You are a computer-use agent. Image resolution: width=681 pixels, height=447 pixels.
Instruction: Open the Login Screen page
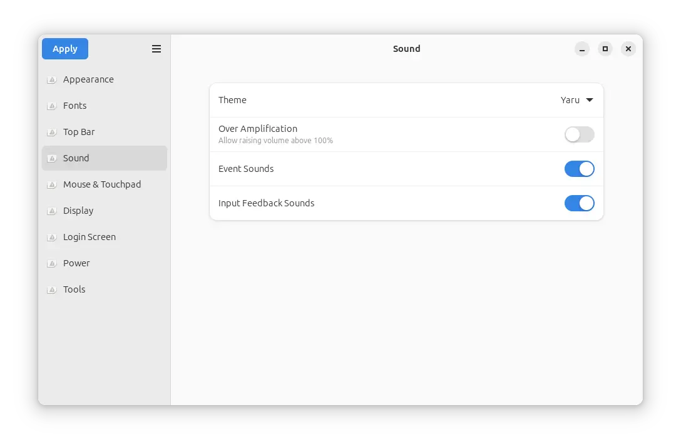[90, 237]
